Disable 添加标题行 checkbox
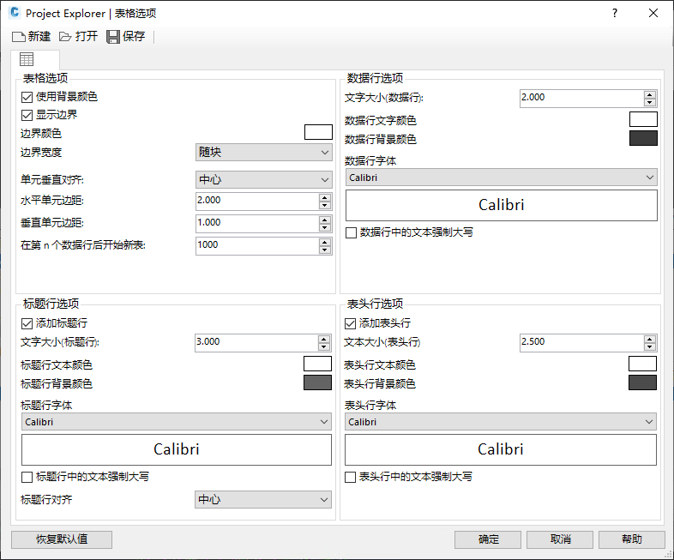 coord(27,323)
